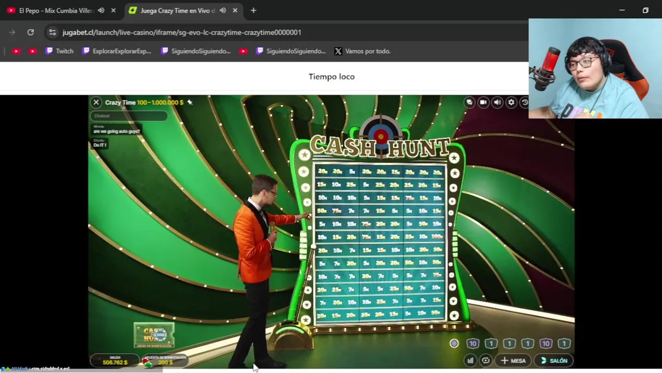
Task: Mute the El Pepo tab audio
Action: 101,10
